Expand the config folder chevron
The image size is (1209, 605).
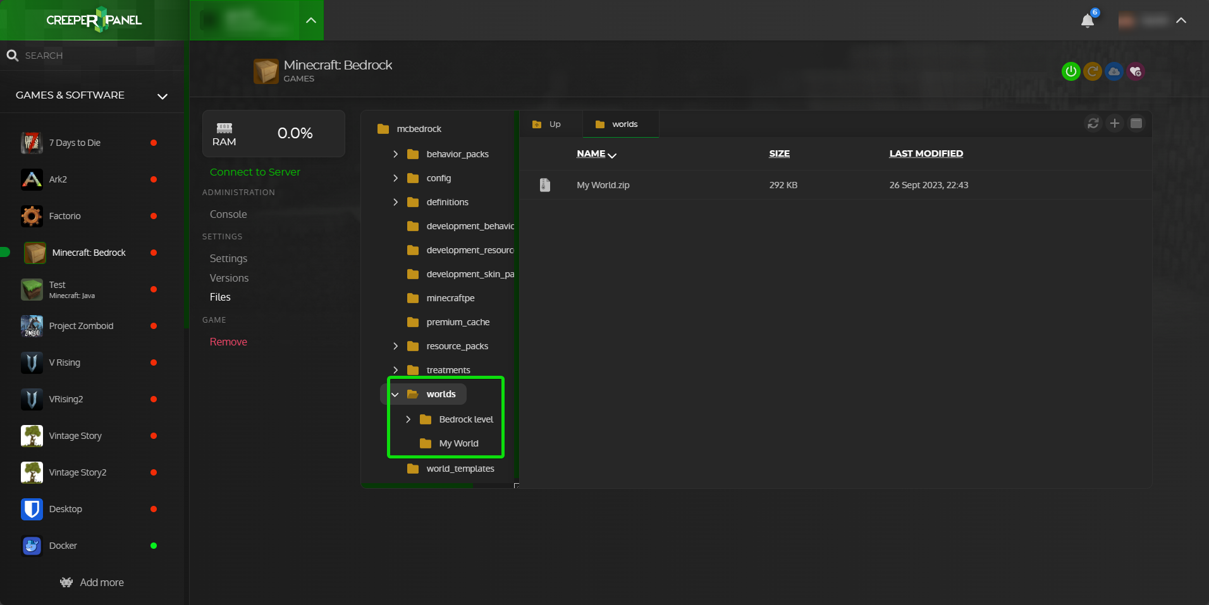tap(396, 178)
